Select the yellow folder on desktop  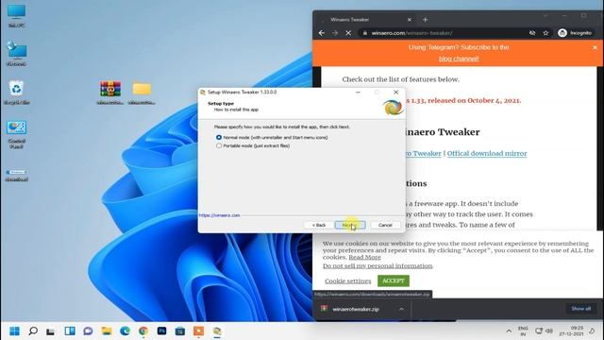tap(142, 93)
